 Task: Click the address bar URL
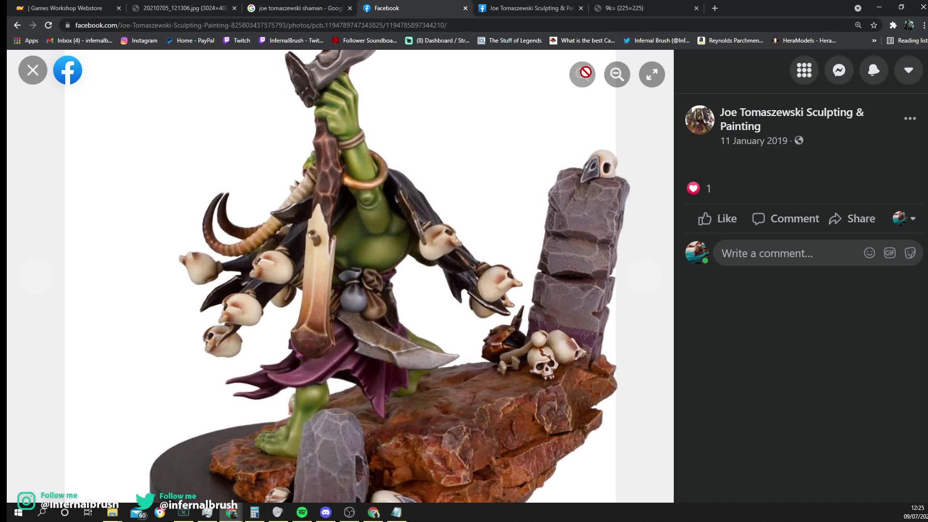(261, 25)
